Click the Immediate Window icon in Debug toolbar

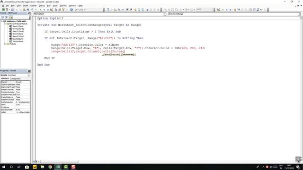[x=254, y=9]
